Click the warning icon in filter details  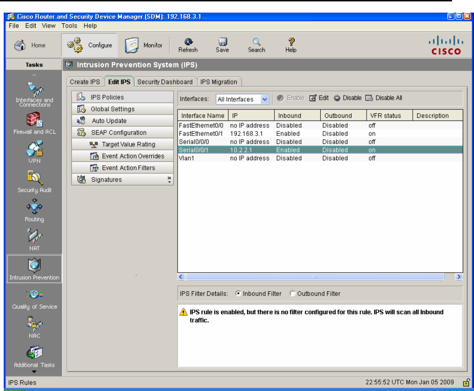(x=183, y=312)
